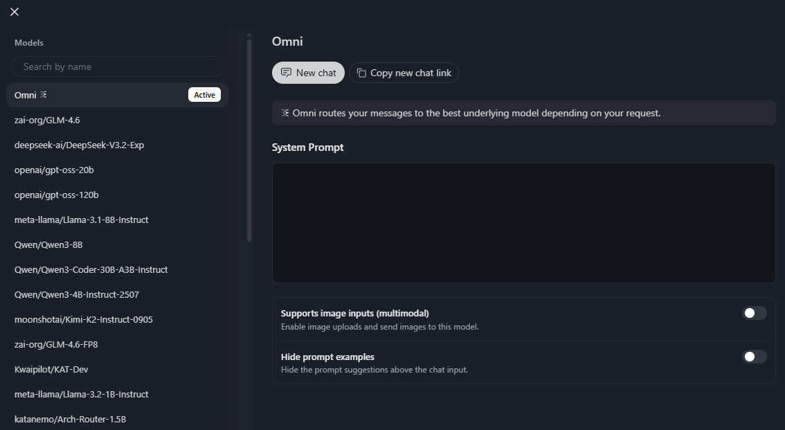Select the zai-org/GLM-4.6 model

(x=46, y=120)
